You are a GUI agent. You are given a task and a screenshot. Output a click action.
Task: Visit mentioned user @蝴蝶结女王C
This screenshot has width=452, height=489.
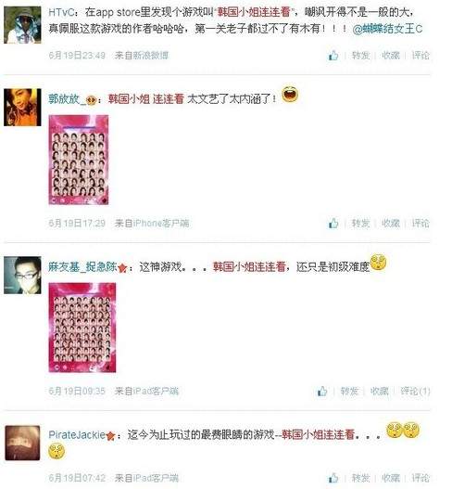(x=387, y=29)
